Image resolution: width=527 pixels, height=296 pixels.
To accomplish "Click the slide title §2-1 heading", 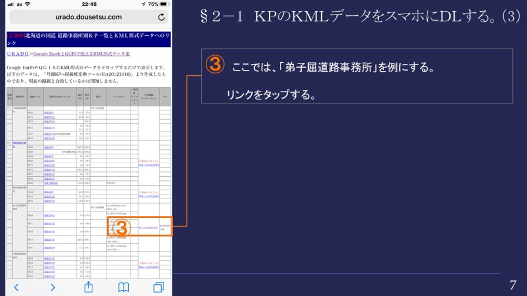I will 360,17.
